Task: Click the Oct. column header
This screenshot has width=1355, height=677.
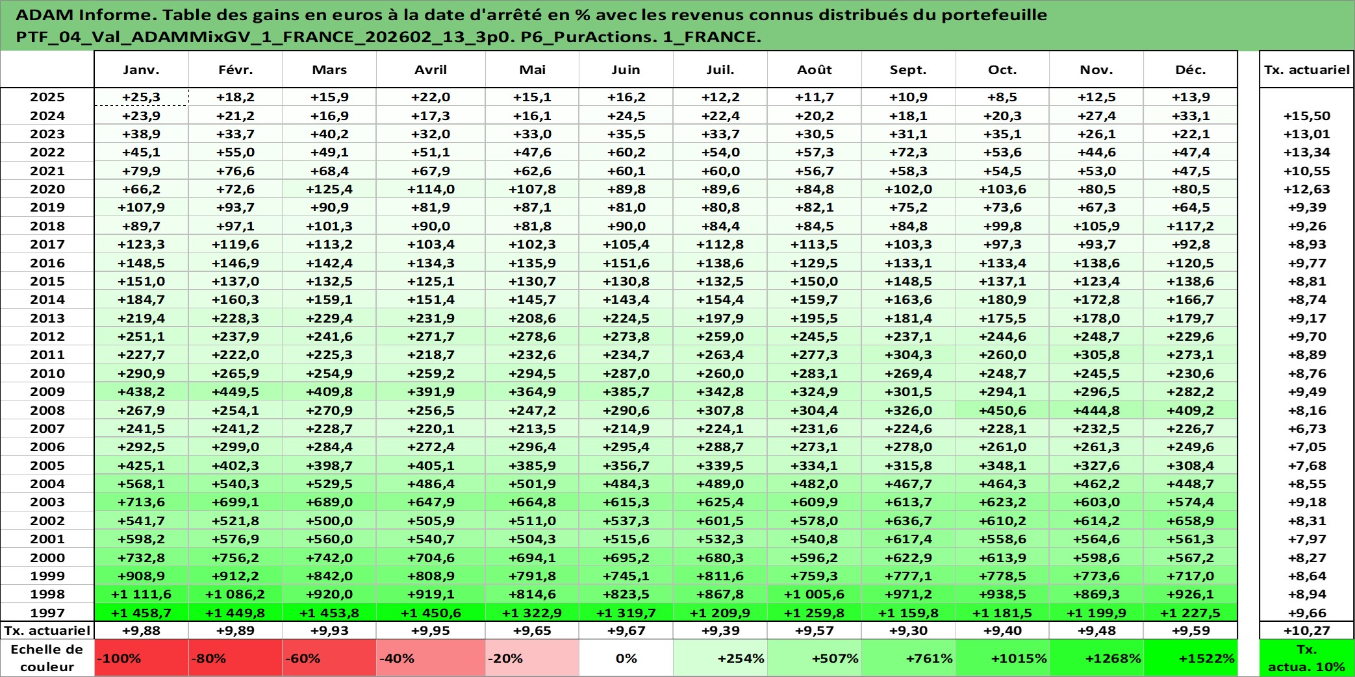Action: tap(1002, 69)
